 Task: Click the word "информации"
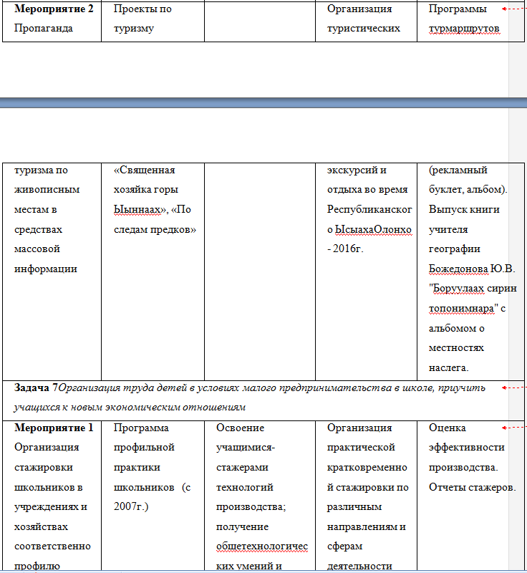point(46,269)
